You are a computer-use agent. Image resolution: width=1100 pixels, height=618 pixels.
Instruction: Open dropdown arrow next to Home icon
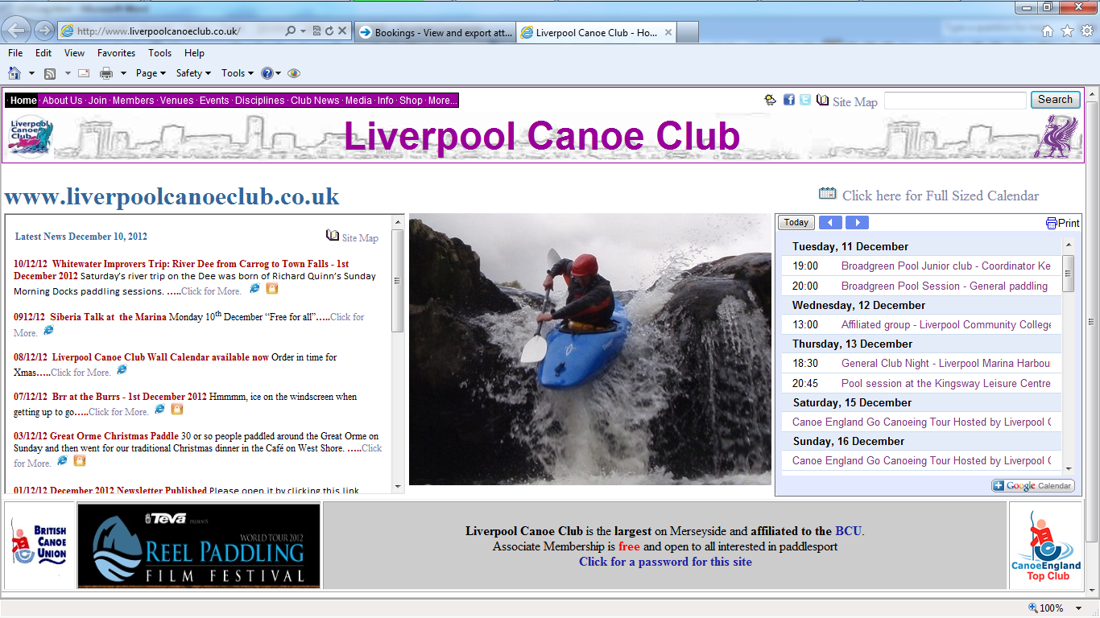coord(32,73)
